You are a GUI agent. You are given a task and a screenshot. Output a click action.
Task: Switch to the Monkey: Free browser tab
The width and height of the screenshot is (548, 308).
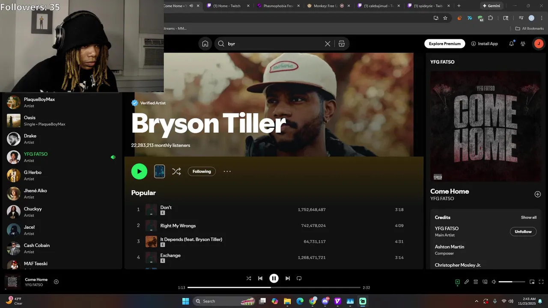click(328, 6)
